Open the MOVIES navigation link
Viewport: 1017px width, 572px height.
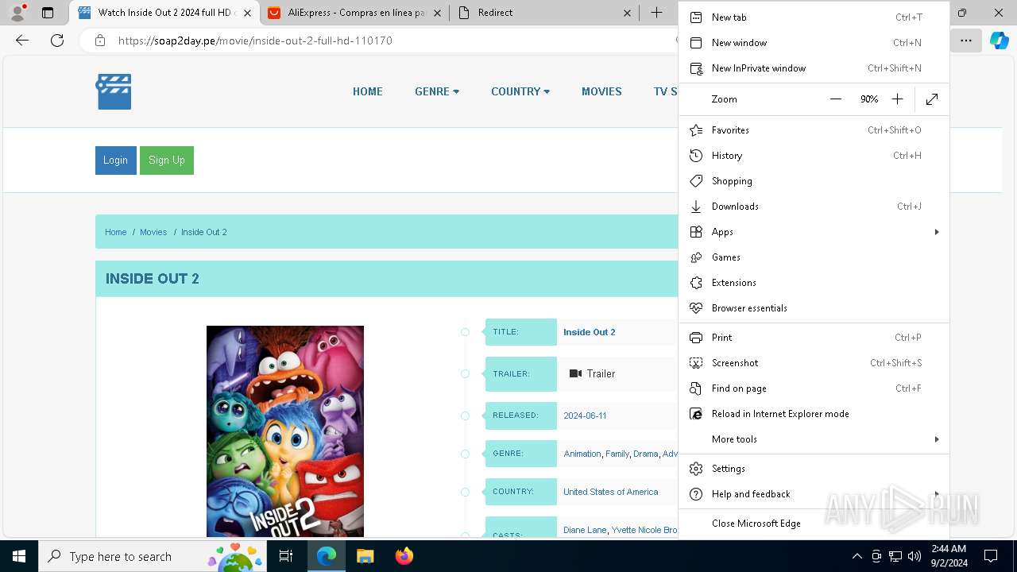pyautogui.click(x=601, y=91)
